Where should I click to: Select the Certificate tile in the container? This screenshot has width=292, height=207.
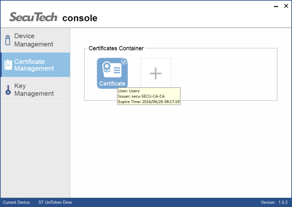(112, 73)
